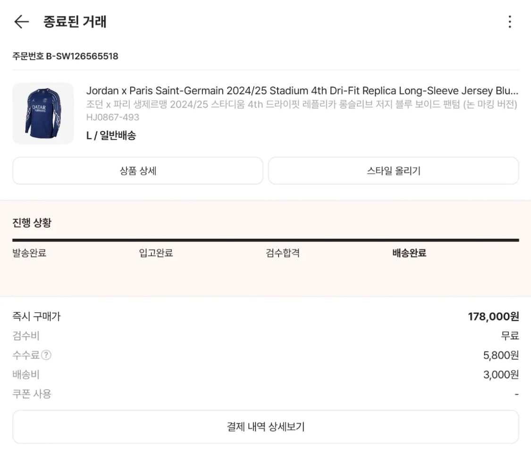Image resolution: width=531 pixels, height=454 pixels.
Task: Click the 발송완료 shipping status label
Action: [x=29, y=253]
